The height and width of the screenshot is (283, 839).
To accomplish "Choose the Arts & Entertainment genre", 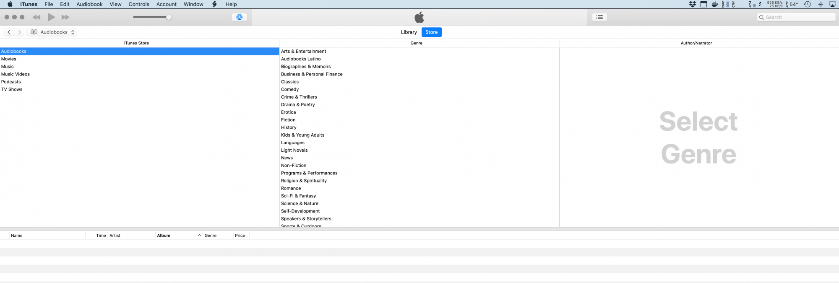I will [419, 51].
